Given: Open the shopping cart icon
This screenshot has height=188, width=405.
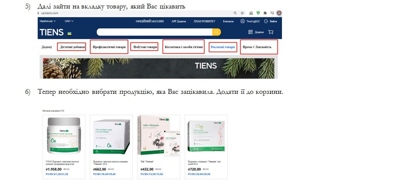Looking at the screenshot, I should (x=271, y=32).
